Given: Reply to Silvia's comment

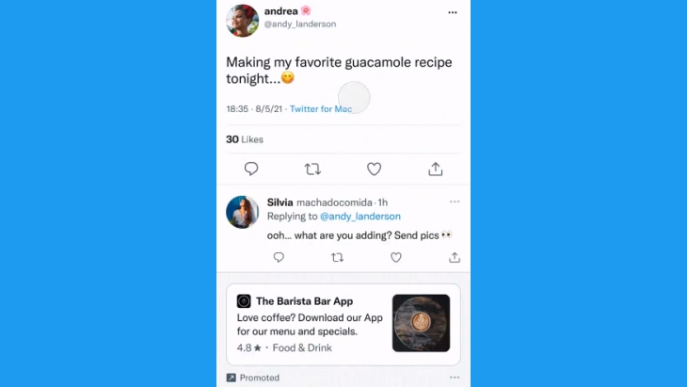Looking at the screenshot, I should pyautogui.click(x=279, y=257).
